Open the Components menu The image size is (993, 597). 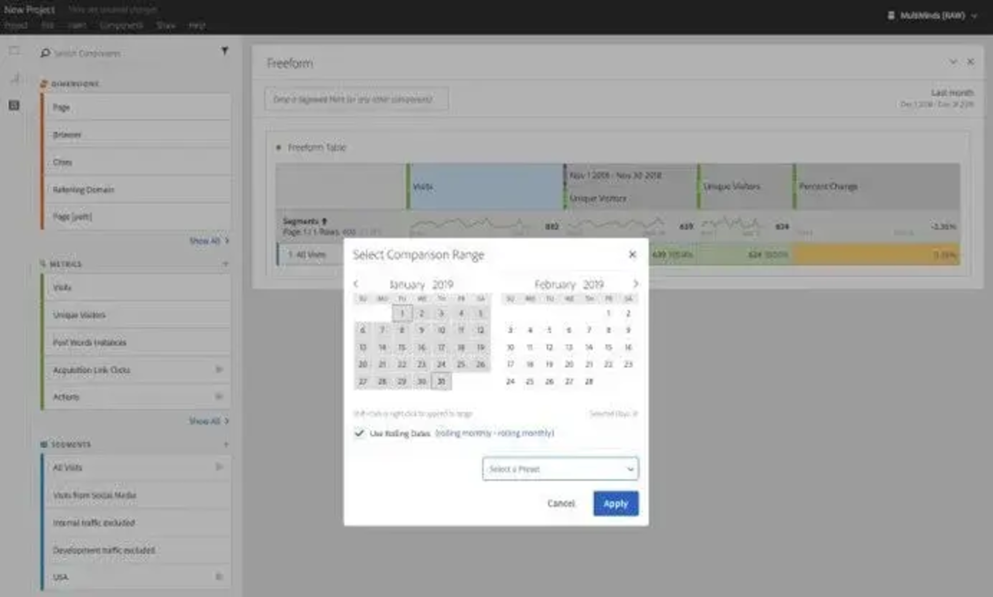[121, 25]
